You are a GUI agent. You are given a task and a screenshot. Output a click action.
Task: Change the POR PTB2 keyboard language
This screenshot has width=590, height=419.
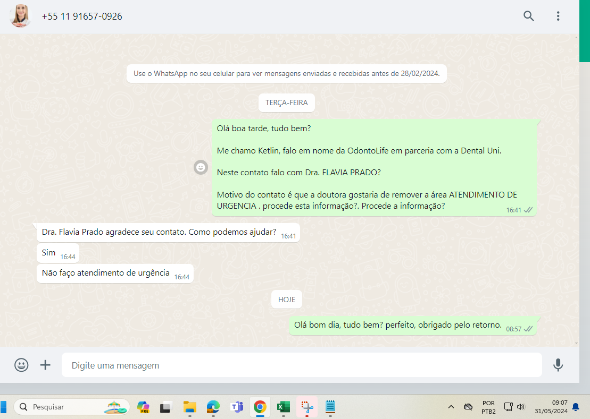tap(488, 407)
